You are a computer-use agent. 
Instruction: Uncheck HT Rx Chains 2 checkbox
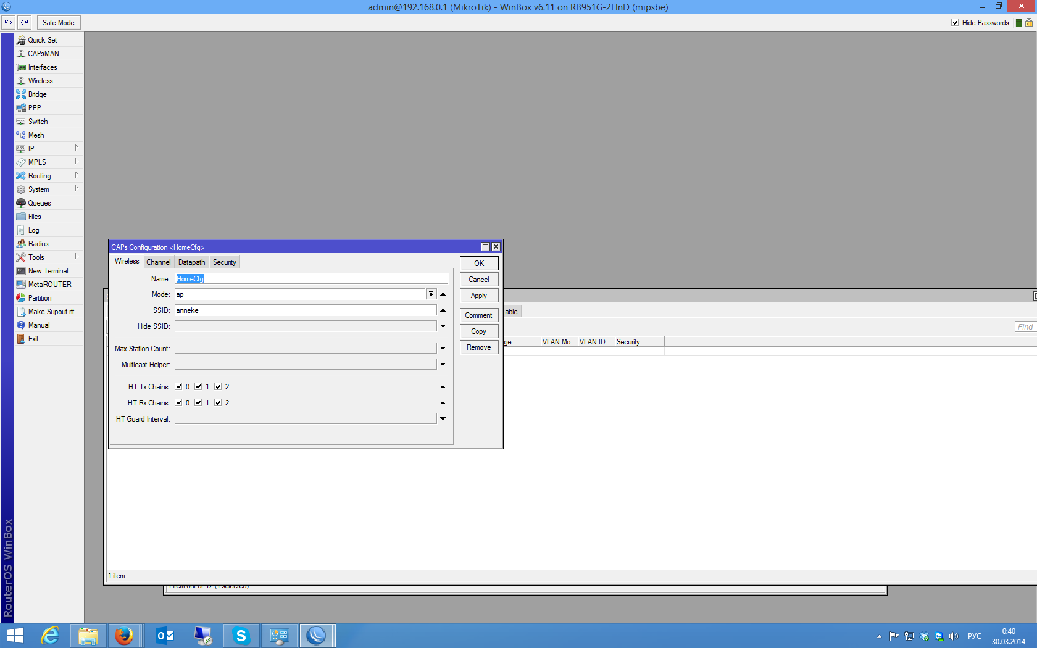(x=218, y=403)
